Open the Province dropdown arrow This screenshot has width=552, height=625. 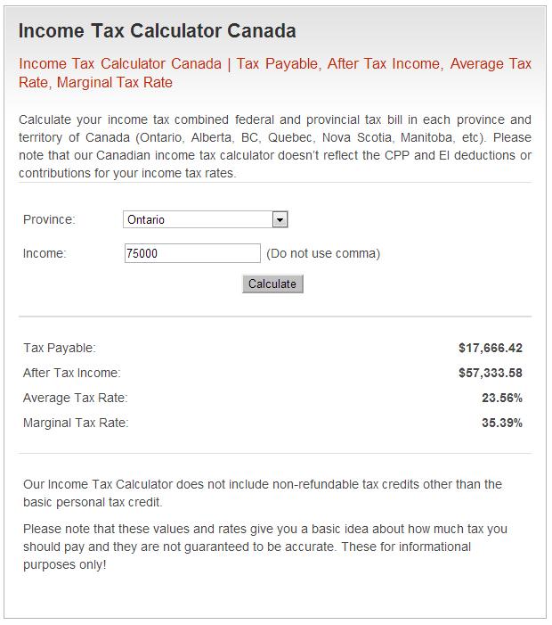click(280, 219)
